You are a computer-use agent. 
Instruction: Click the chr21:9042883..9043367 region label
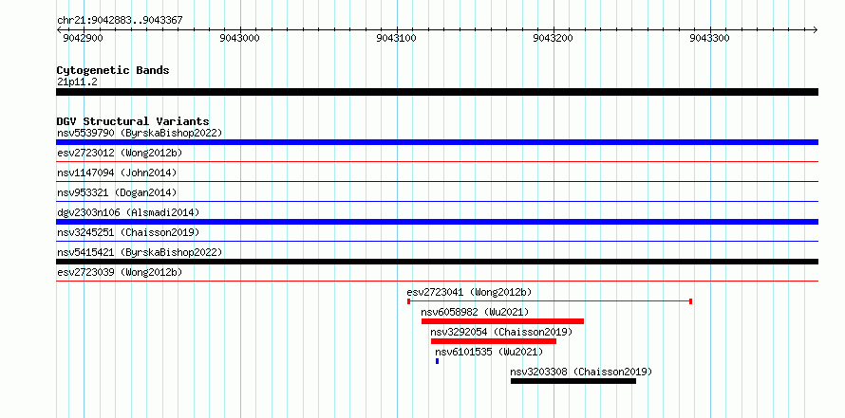pos(120,20)
